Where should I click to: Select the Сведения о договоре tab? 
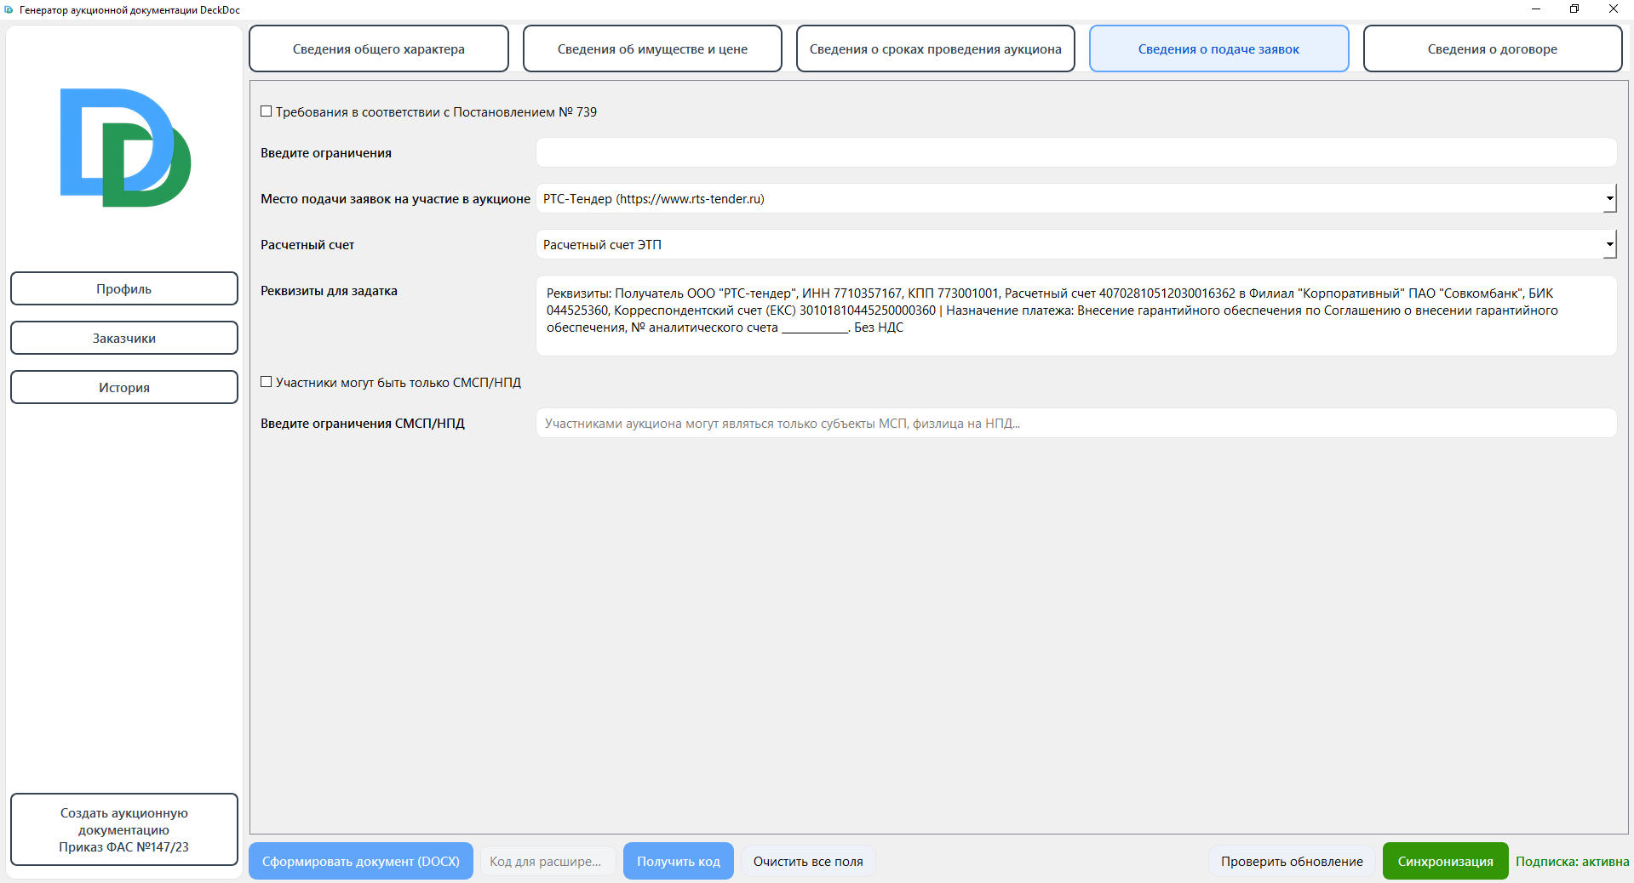coord(1492,48)
